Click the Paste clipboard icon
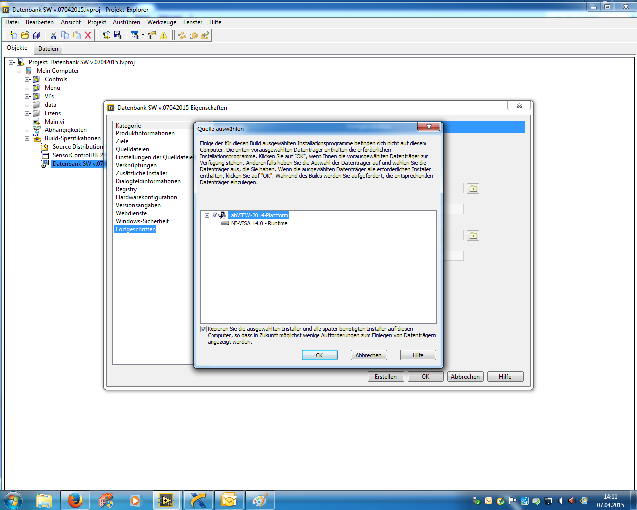637x510 pixels. pos(77,35)
